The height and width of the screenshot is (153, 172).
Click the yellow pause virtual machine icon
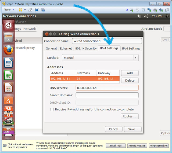[20, 10]
